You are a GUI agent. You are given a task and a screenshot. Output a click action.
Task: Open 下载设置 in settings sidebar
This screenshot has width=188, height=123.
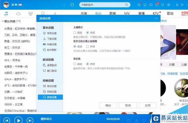[x=50, y=39]
